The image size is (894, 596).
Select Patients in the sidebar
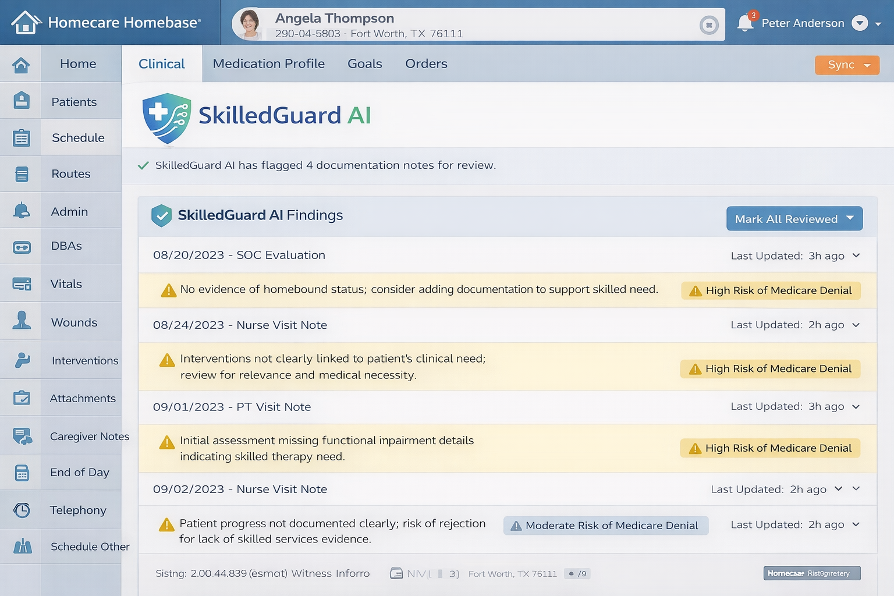(74, 102)
